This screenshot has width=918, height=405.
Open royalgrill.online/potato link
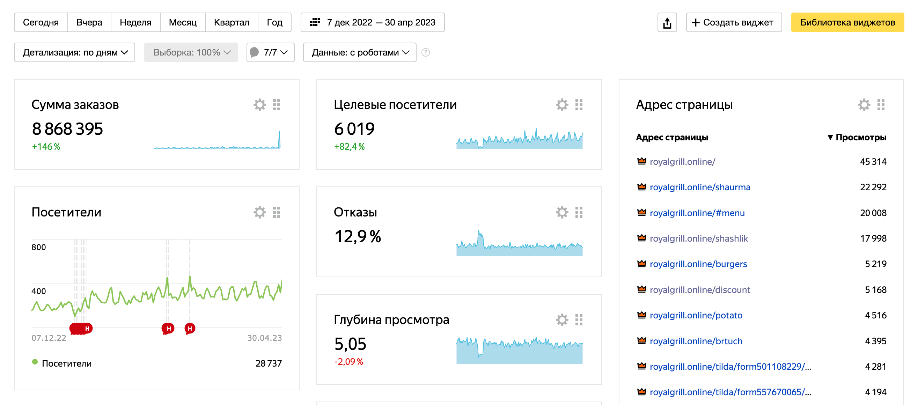(696, 315)
